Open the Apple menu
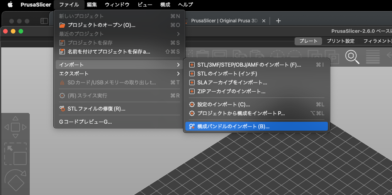392x195 pixels. (x=10, y=5)
